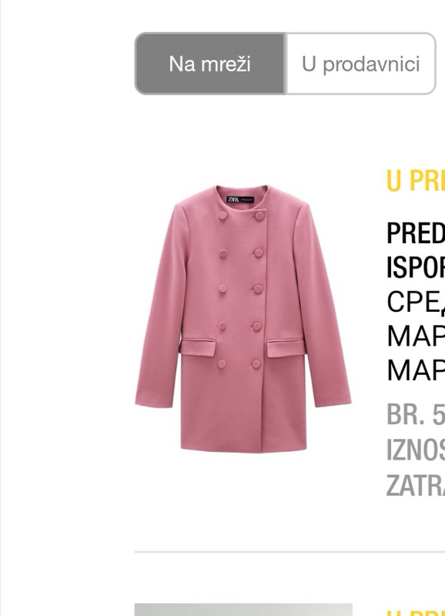Click the top-right button on the coat
445x616 pixels.
point(259,216)
